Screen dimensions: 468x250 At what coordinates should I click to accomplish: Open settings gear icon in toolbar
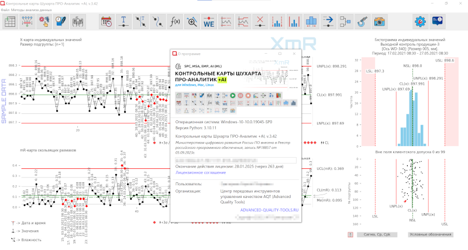tap(420, 23)
